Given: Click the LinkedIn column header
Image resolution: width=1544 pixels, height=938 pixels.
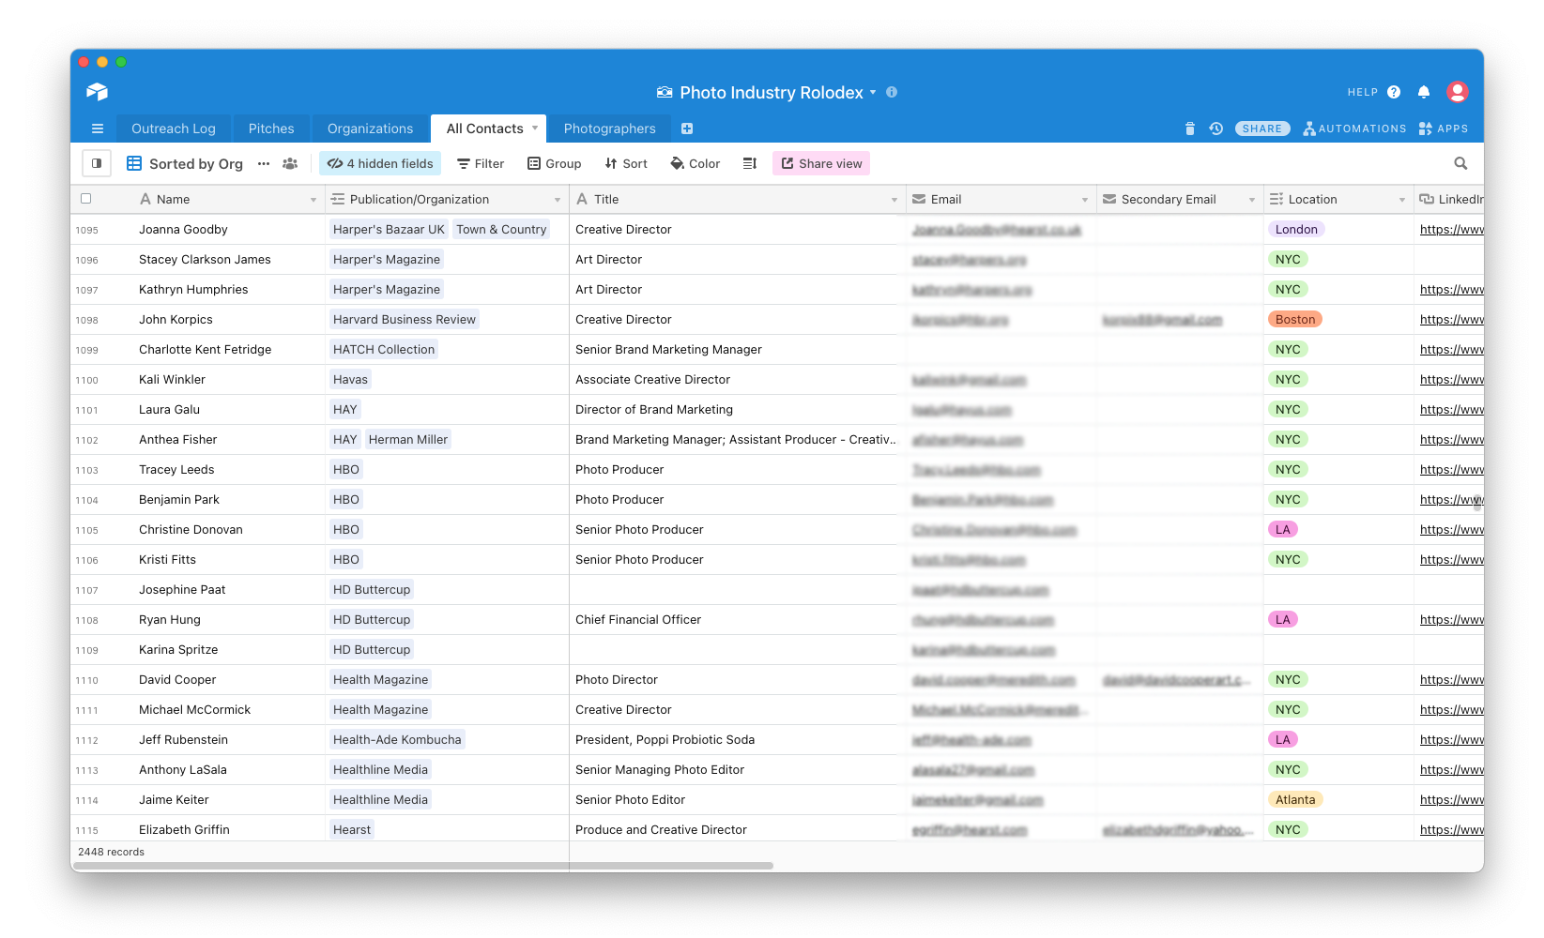Looking at the screenshot, I should (1449, 199).
